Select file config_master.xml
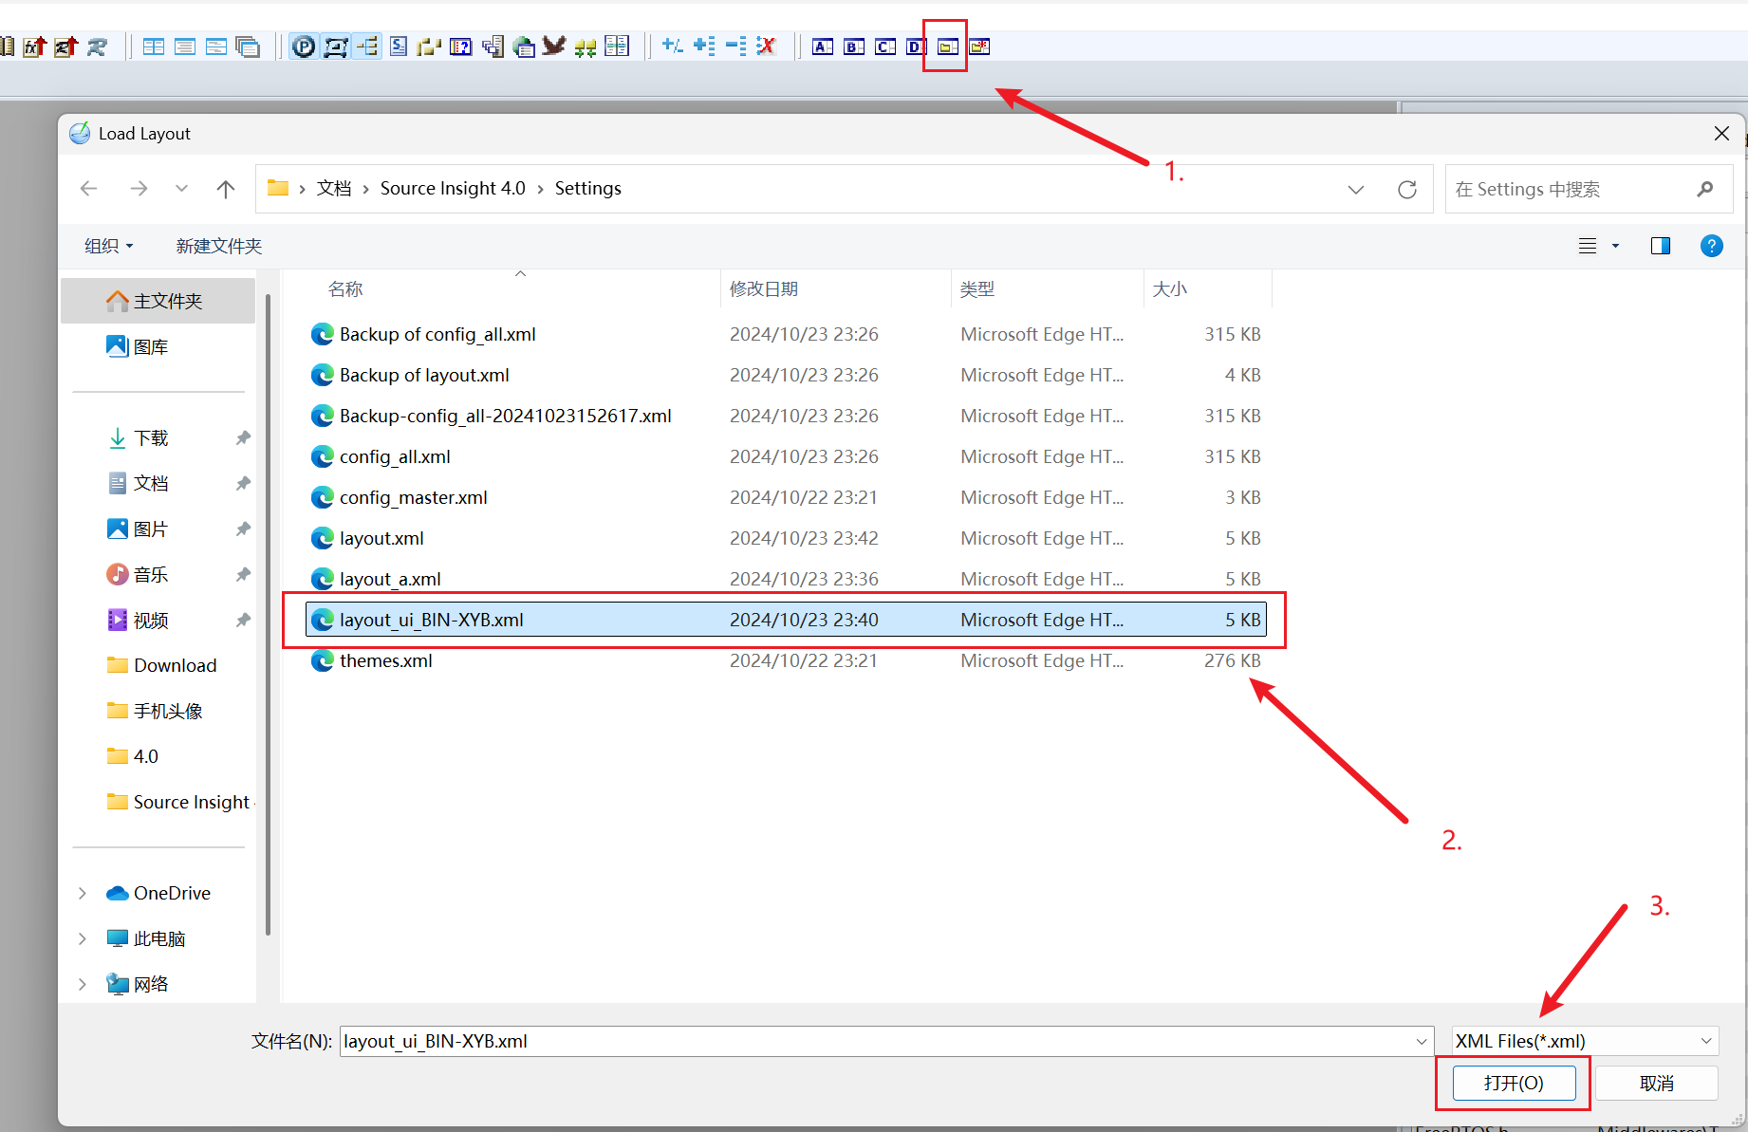 tap(786, 497)
